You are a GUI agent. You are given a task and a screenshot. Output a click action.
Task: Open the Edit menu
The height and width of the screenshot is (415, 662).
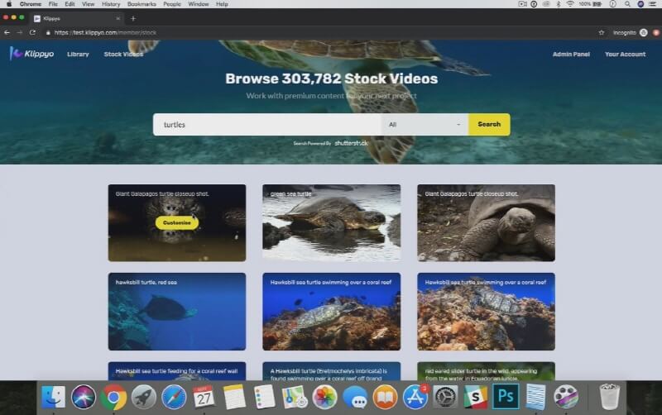click(x=70, y=4)
